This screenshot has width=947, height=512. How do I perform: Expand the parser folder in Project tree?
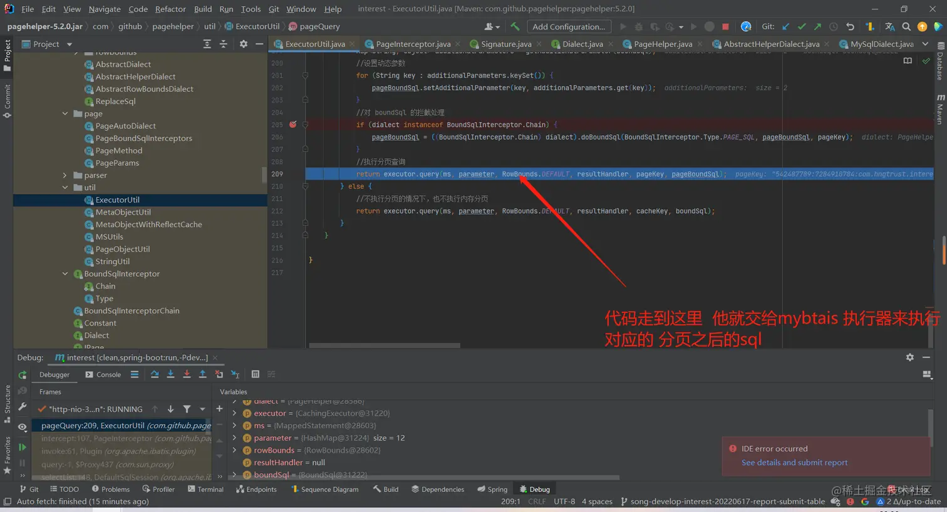pyautogui.click(x=65, y=175)
